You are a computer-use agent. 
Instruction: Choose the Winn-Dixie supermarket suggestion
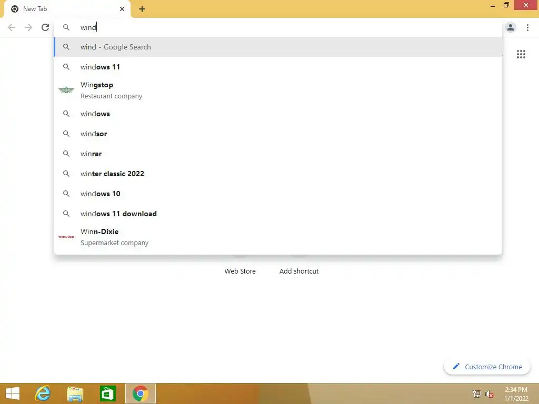[278, 237]
